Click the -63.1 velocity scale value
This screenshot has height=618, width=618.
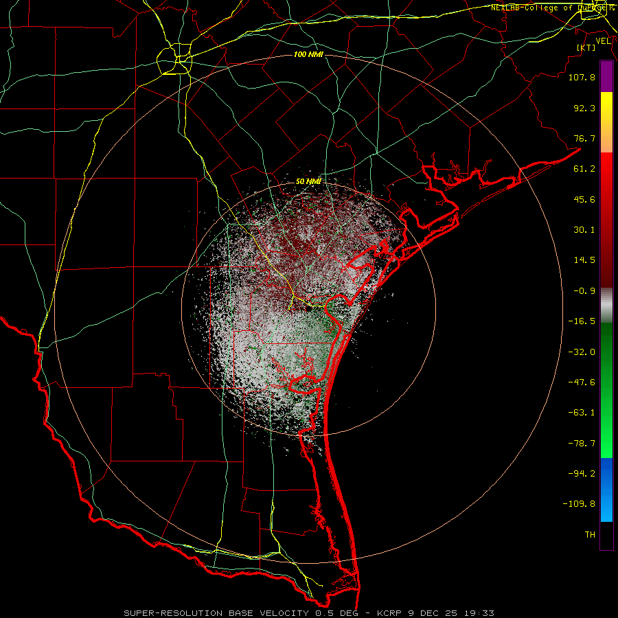point(582,413)
